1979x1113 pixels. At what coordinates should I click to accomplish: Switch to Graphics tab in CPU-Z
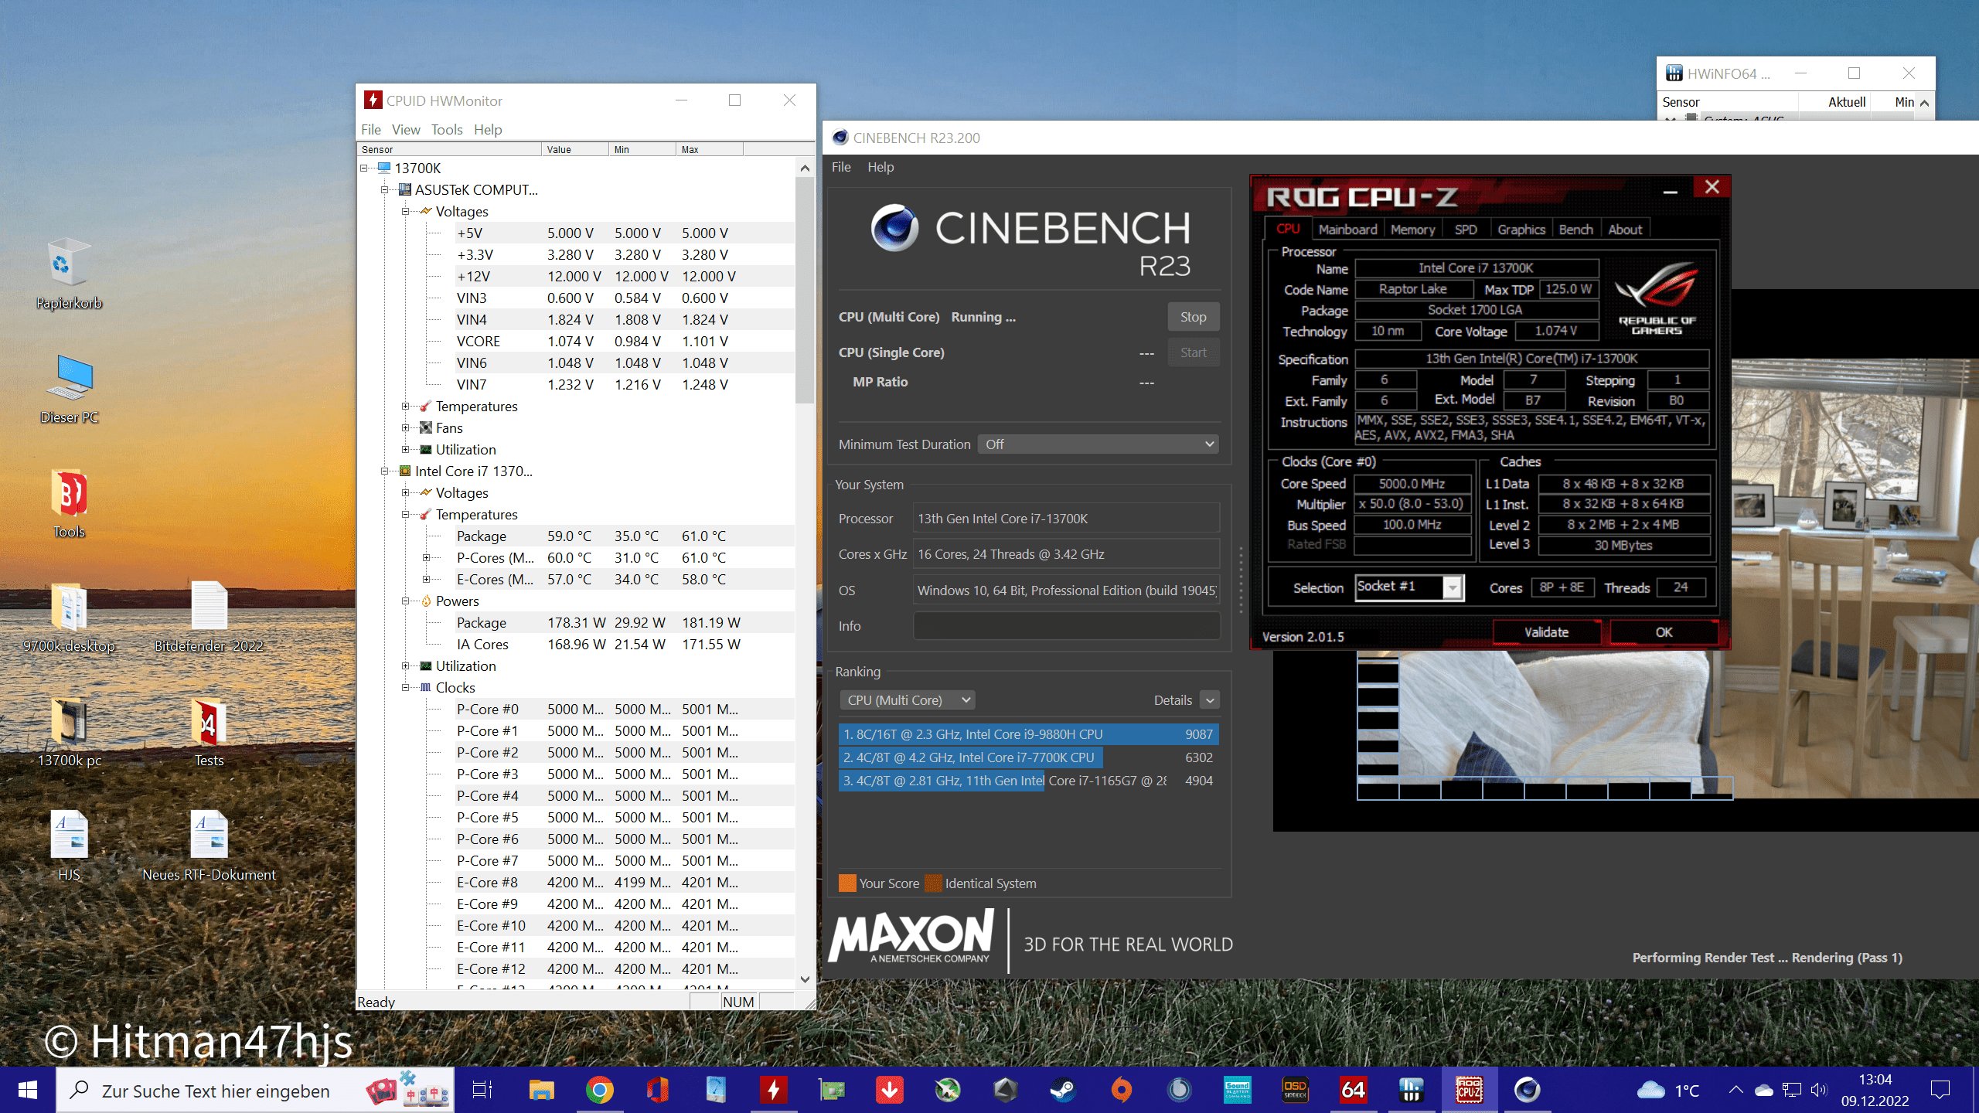pyautogui.click(x=1521, y=230)
